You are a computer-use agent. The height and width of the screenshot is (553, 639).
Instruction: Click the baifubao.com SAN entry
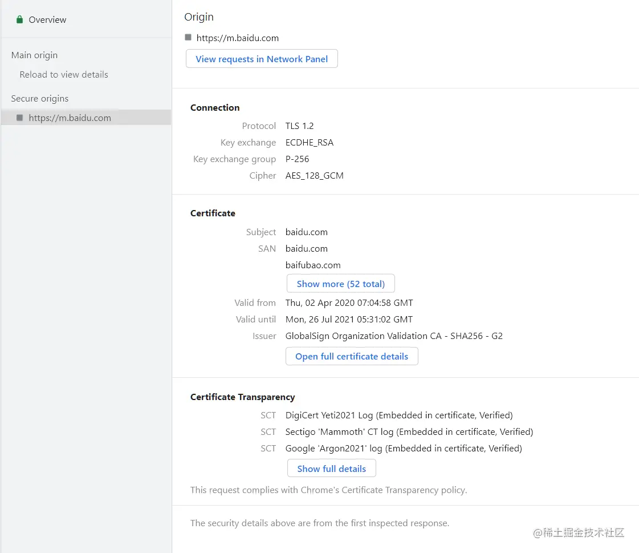(313, 265)
